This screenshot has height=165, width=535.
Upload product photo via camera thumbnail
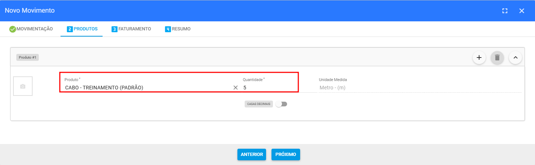tap(23, 86)
